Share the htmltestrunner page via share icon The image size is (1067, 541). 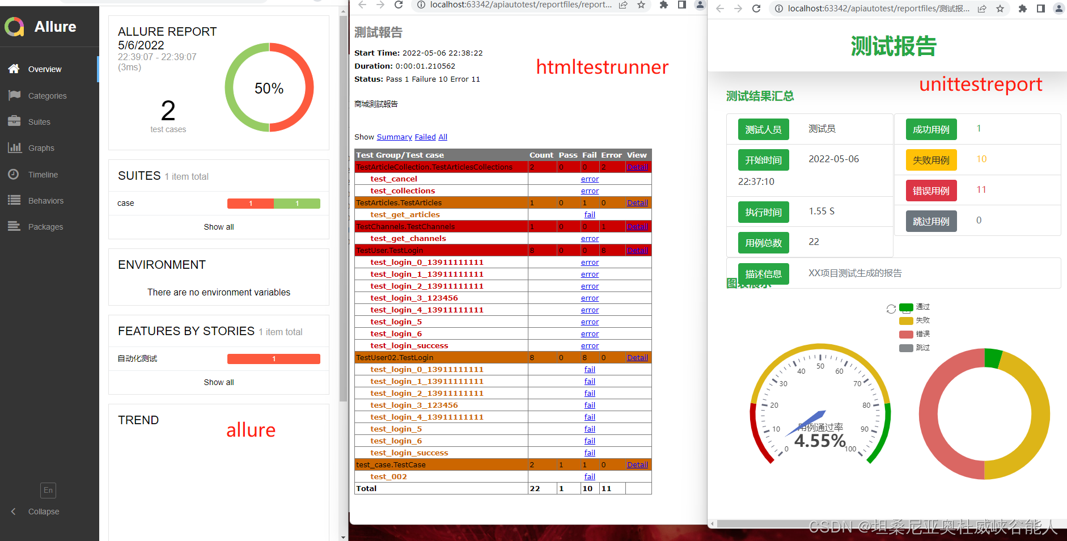click(x=623, y=5)
